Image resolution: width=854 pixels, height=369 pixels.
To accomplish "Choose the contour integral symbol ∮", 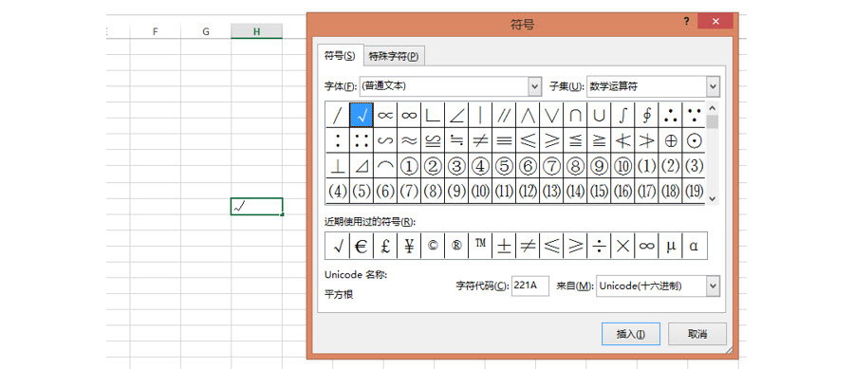I will click(646, 115).
